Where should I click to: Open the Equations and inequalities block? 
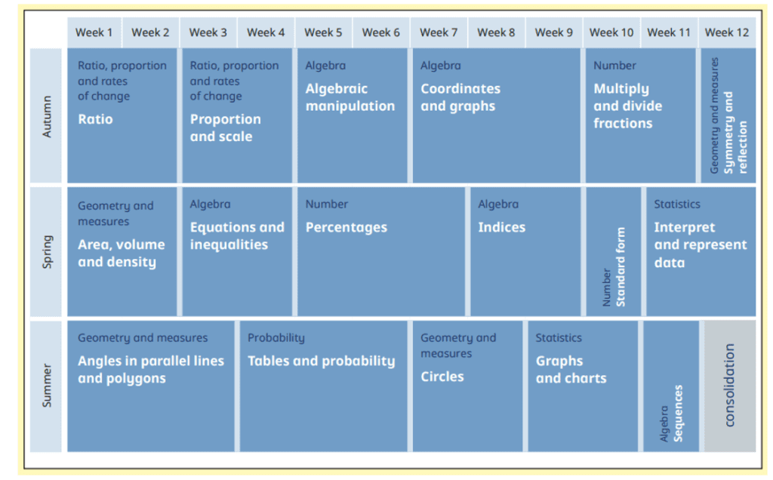point(236,251)
